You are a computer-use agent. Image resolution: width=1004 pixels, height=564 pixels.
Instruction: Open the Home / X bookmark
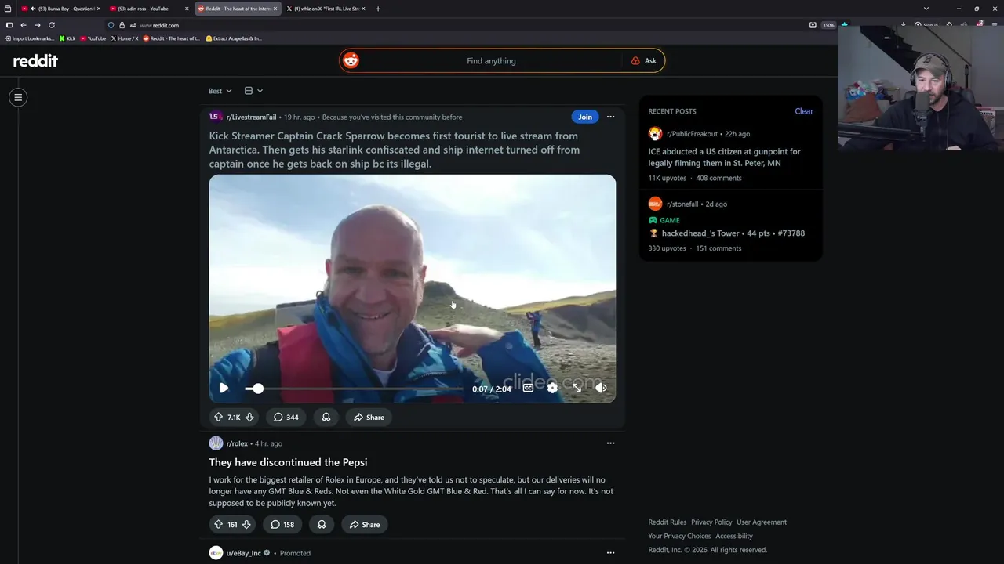tap(125, 38)
